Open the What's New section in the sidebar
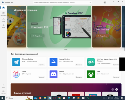125x100 pixels. pyautogui.click(x=3, y=86)
